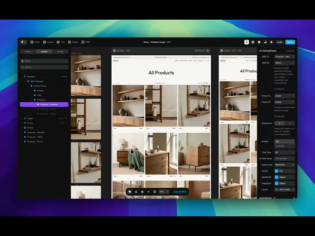Collapse the Section Shop layer
This screenshot has width=315, height=236.
point(29,86)
